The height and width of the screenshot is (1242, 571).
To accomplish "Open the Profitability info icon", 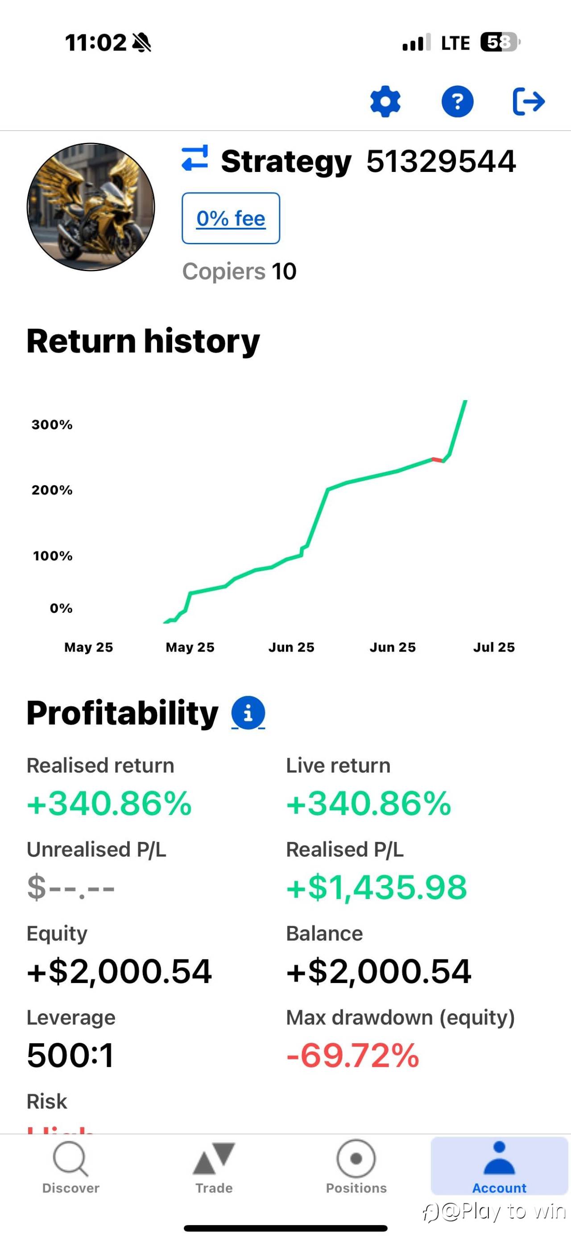I will tap(248, 713).
